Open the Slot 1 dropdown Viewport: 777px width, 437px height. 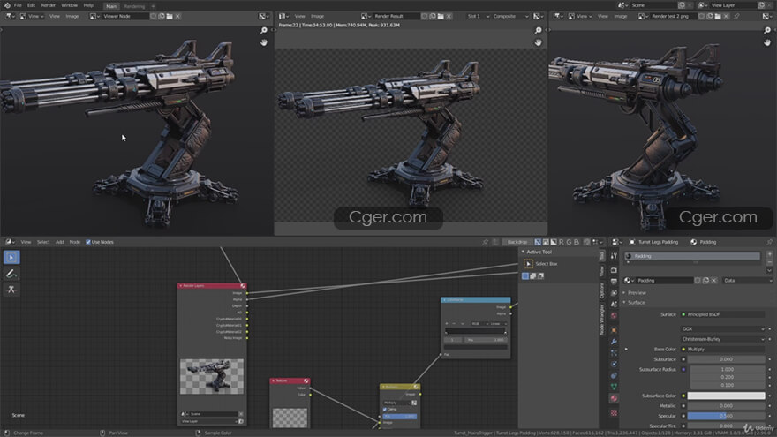479,17
